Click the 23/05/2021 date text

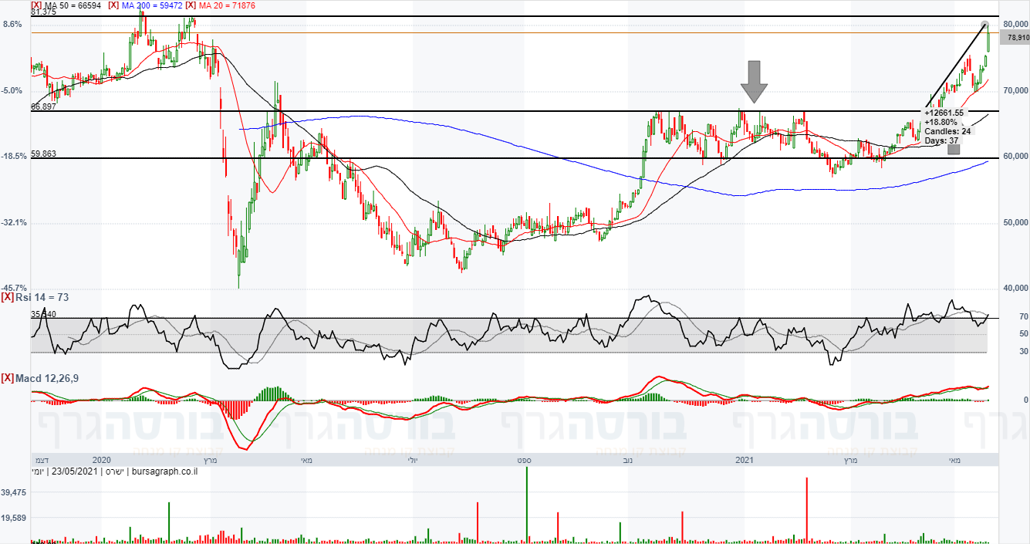click(x=73, y=471)
